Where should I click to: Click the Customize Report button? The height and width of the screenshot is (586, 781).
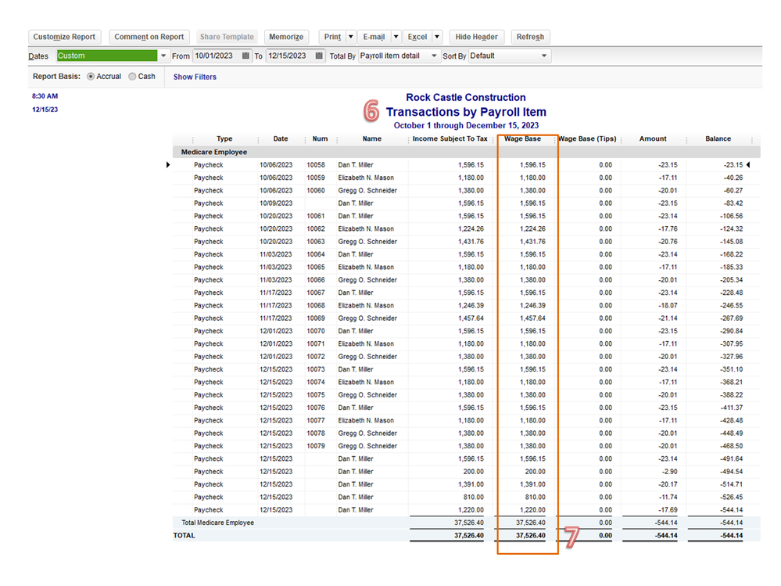[64, 37]
